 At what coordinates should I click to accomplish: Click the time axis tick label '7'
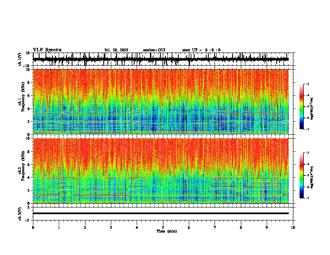pyautogui.click(x=215, y=227)
